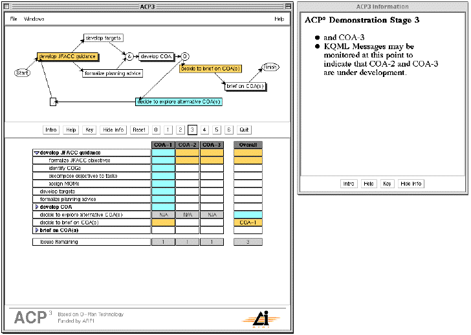Click the AIAI logo at bottom right
This screenshot has height=335, width=471.
click(256, 318)
